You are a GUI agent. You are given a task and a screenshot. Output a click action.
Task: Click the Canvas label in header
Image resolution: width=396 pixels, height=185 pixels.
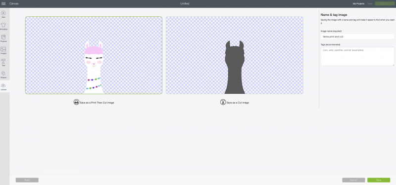pyautogui.click(x=14, y=4)
